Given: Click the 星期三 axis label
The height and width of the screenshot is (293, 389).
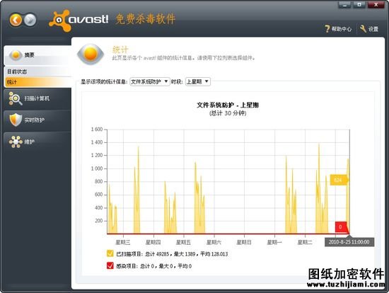Looking at the screenshot, I should click(123, 242).
